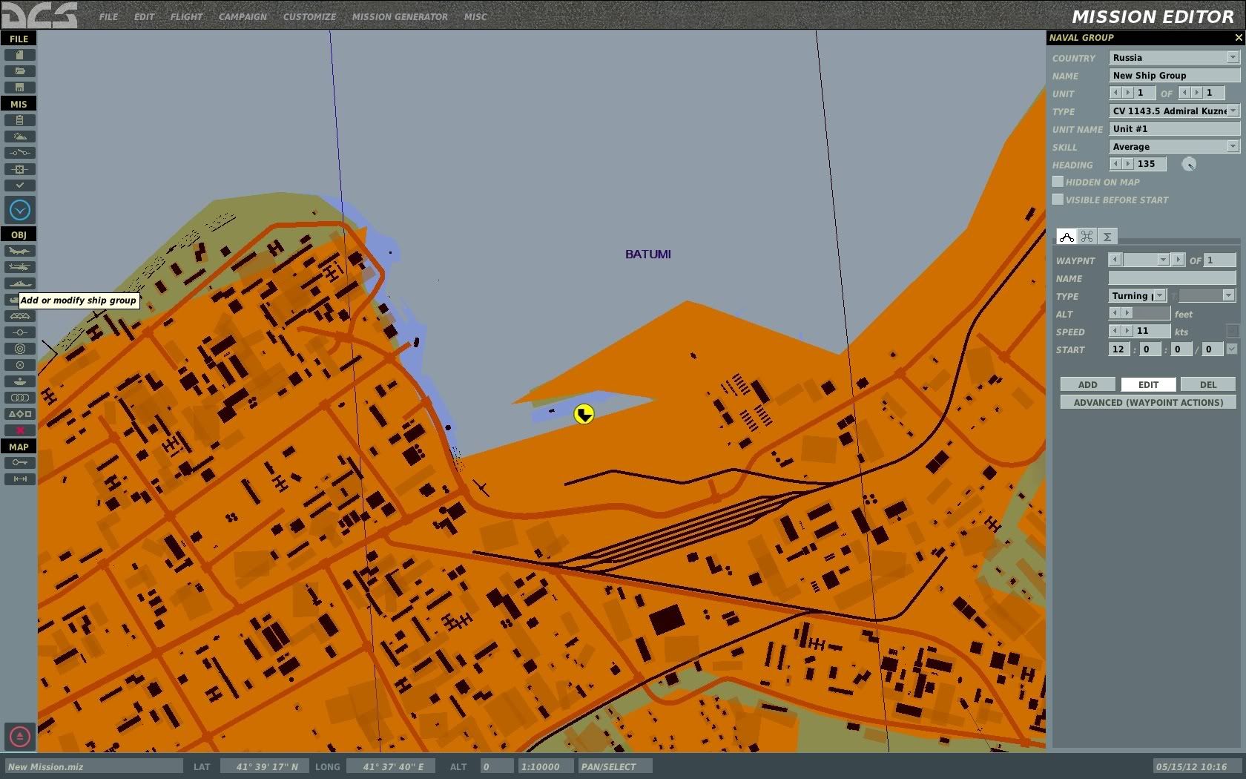This screenshot has height=779, width=1246.
Task: Enable the Hidden on Map checkbox
Action: coord(1058,182)
